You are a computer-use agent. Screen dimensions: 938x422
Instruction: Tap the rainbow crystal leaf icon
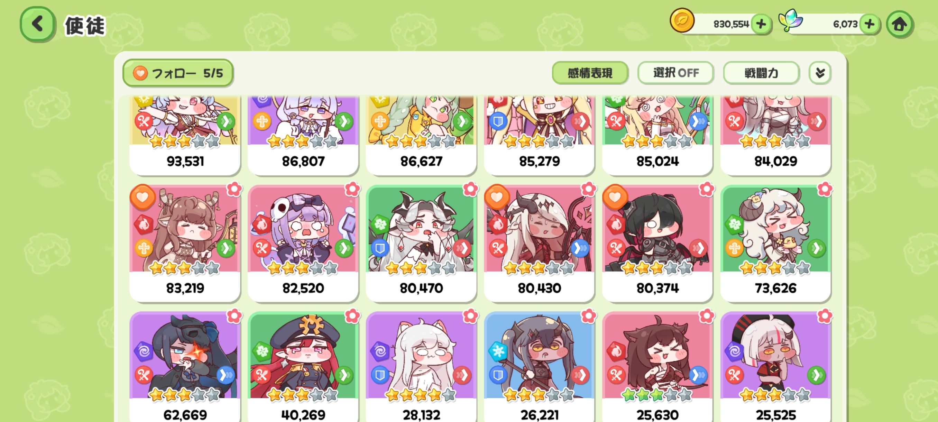790,21
